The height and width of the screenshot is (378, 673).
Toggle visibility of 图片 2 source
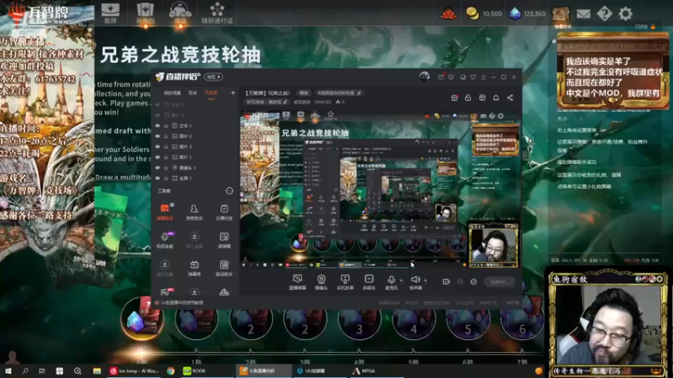[157, 136]
